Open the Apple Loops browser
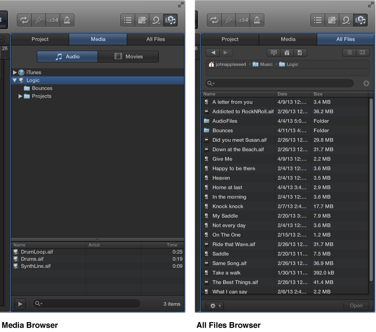Viewport: 376px width, 332px height. (156, 20)
